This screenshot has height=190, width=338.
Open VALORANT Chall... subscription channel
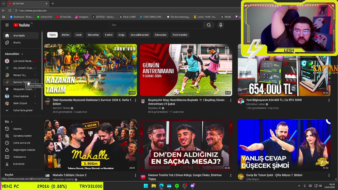pyautogui.click(x=21, y=68)
